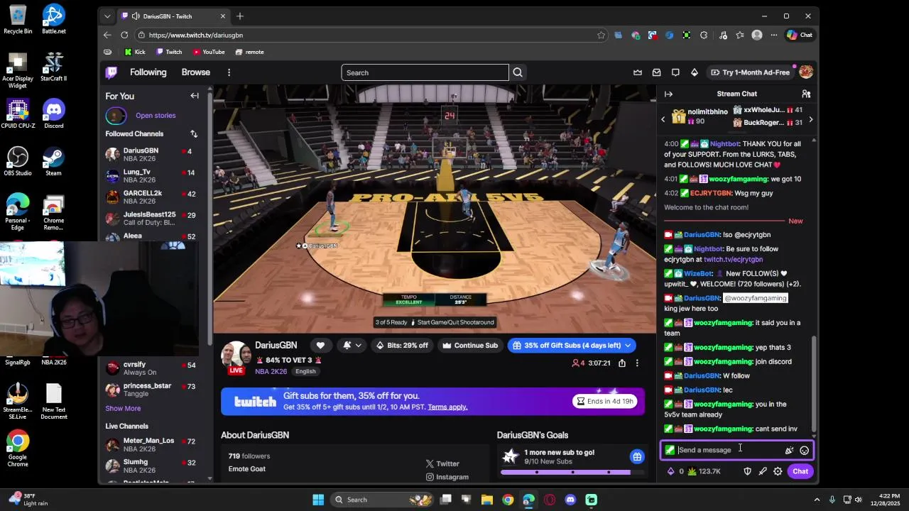This screenshot has width=909, height=511.
Task: Open Windows Start button
Action: (318, 500)
